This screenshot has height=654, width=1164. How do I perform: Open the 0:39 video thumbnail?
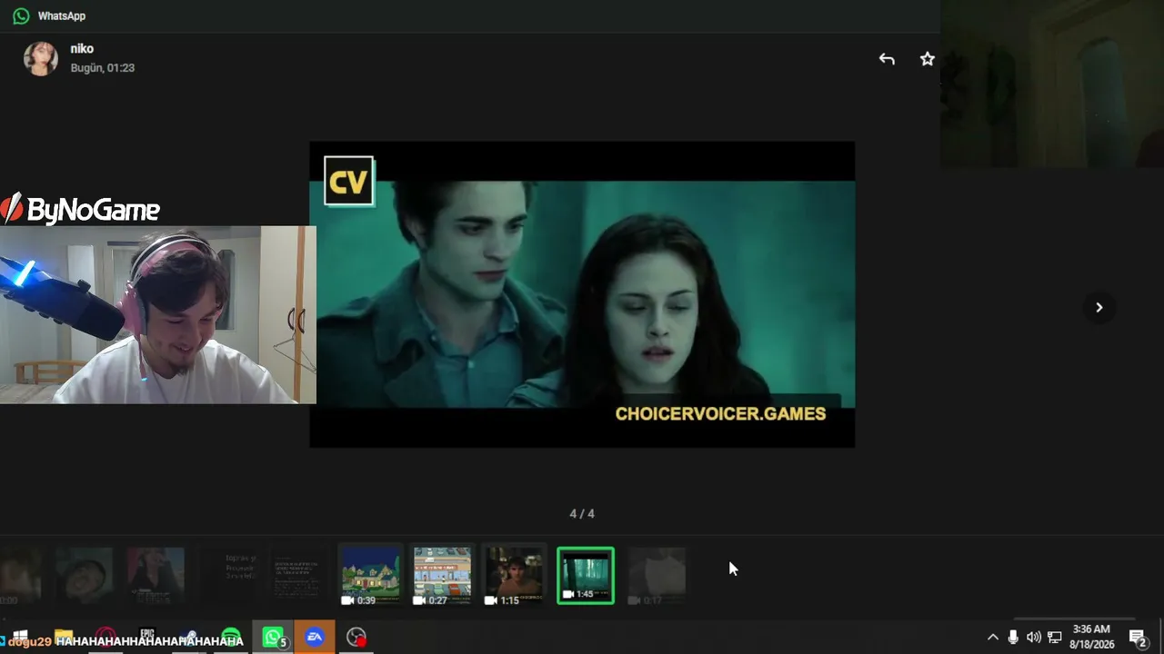click(371, 576)
